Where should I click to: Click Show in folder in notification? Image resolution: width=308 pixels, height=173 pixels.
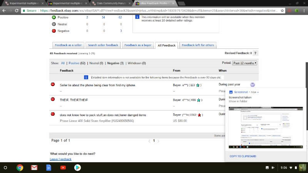[x=238, y=101]
